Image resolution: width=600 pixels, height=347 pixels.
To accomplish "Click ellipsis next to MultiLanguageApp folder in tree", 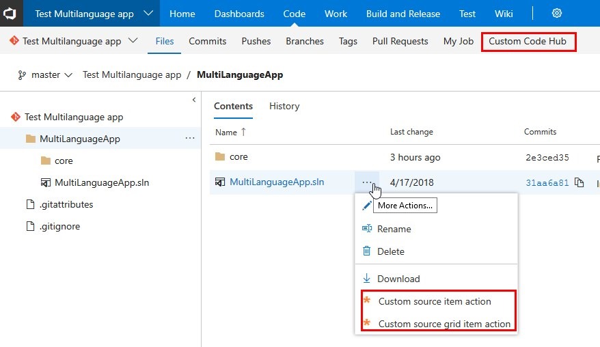I will (x=190, y=139).
